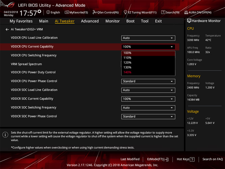Open VDDCR SOC Switching Frequency dropdown
Viewport: 225px width, 169px height.
click(148, 108)
